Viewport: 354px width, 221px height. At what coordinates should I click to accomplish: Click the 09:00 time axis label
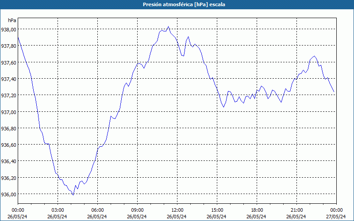click(x=137, y=210)
